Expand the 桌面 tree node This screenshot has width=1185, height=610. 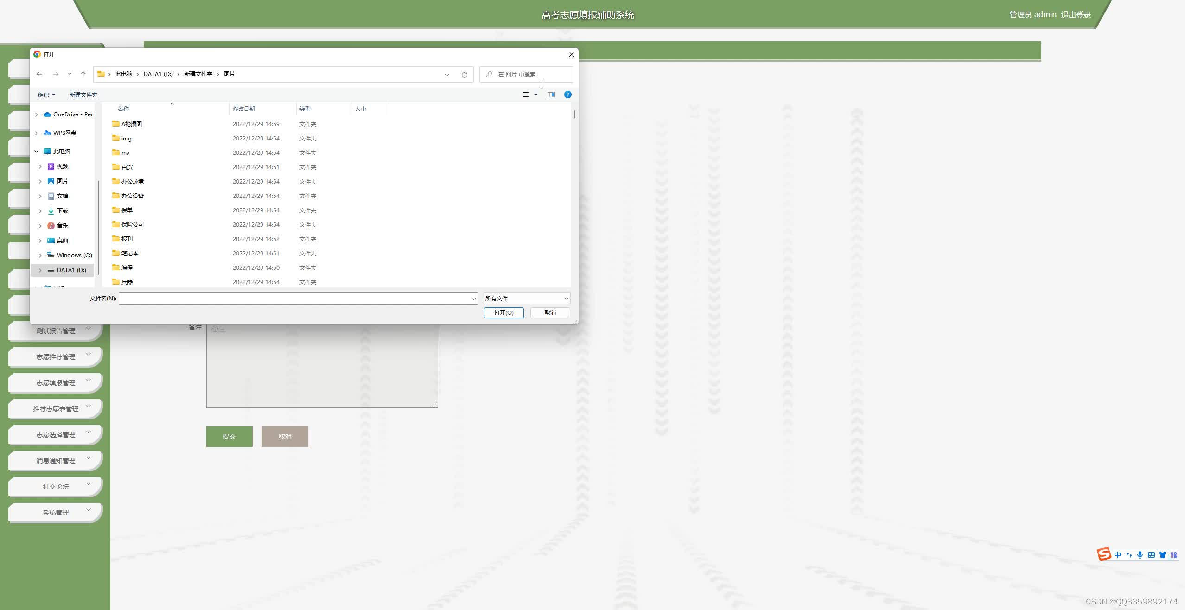[x=40, y=241]
